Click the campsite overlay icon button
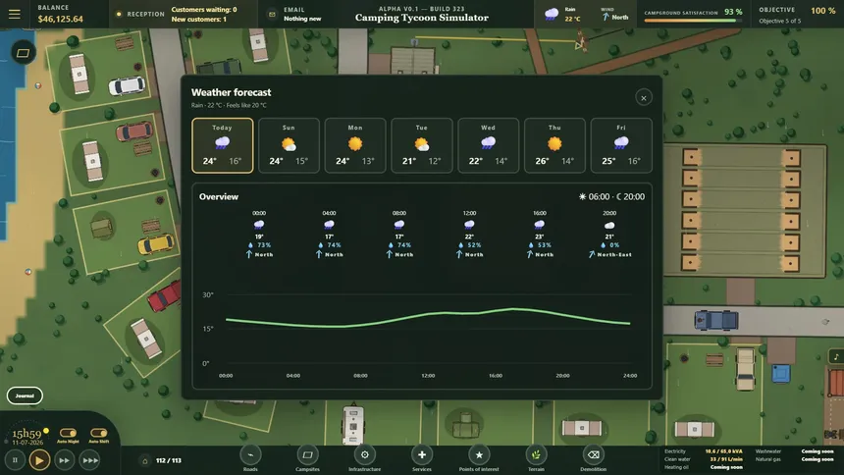The height and width of the screenshot is (475, 844). coord(24,53)
